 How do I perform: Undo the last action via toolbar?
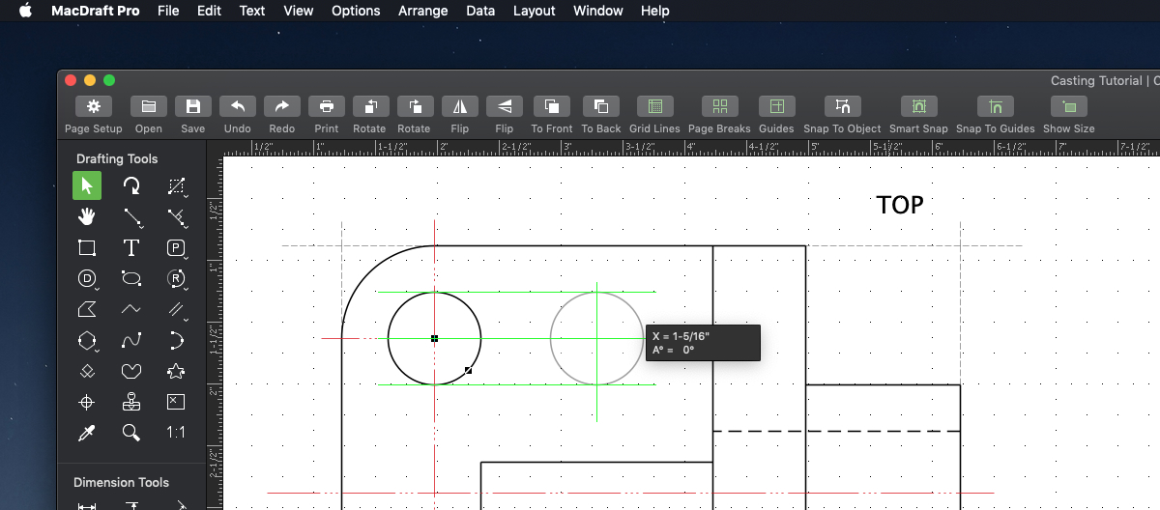pos(238,106)
